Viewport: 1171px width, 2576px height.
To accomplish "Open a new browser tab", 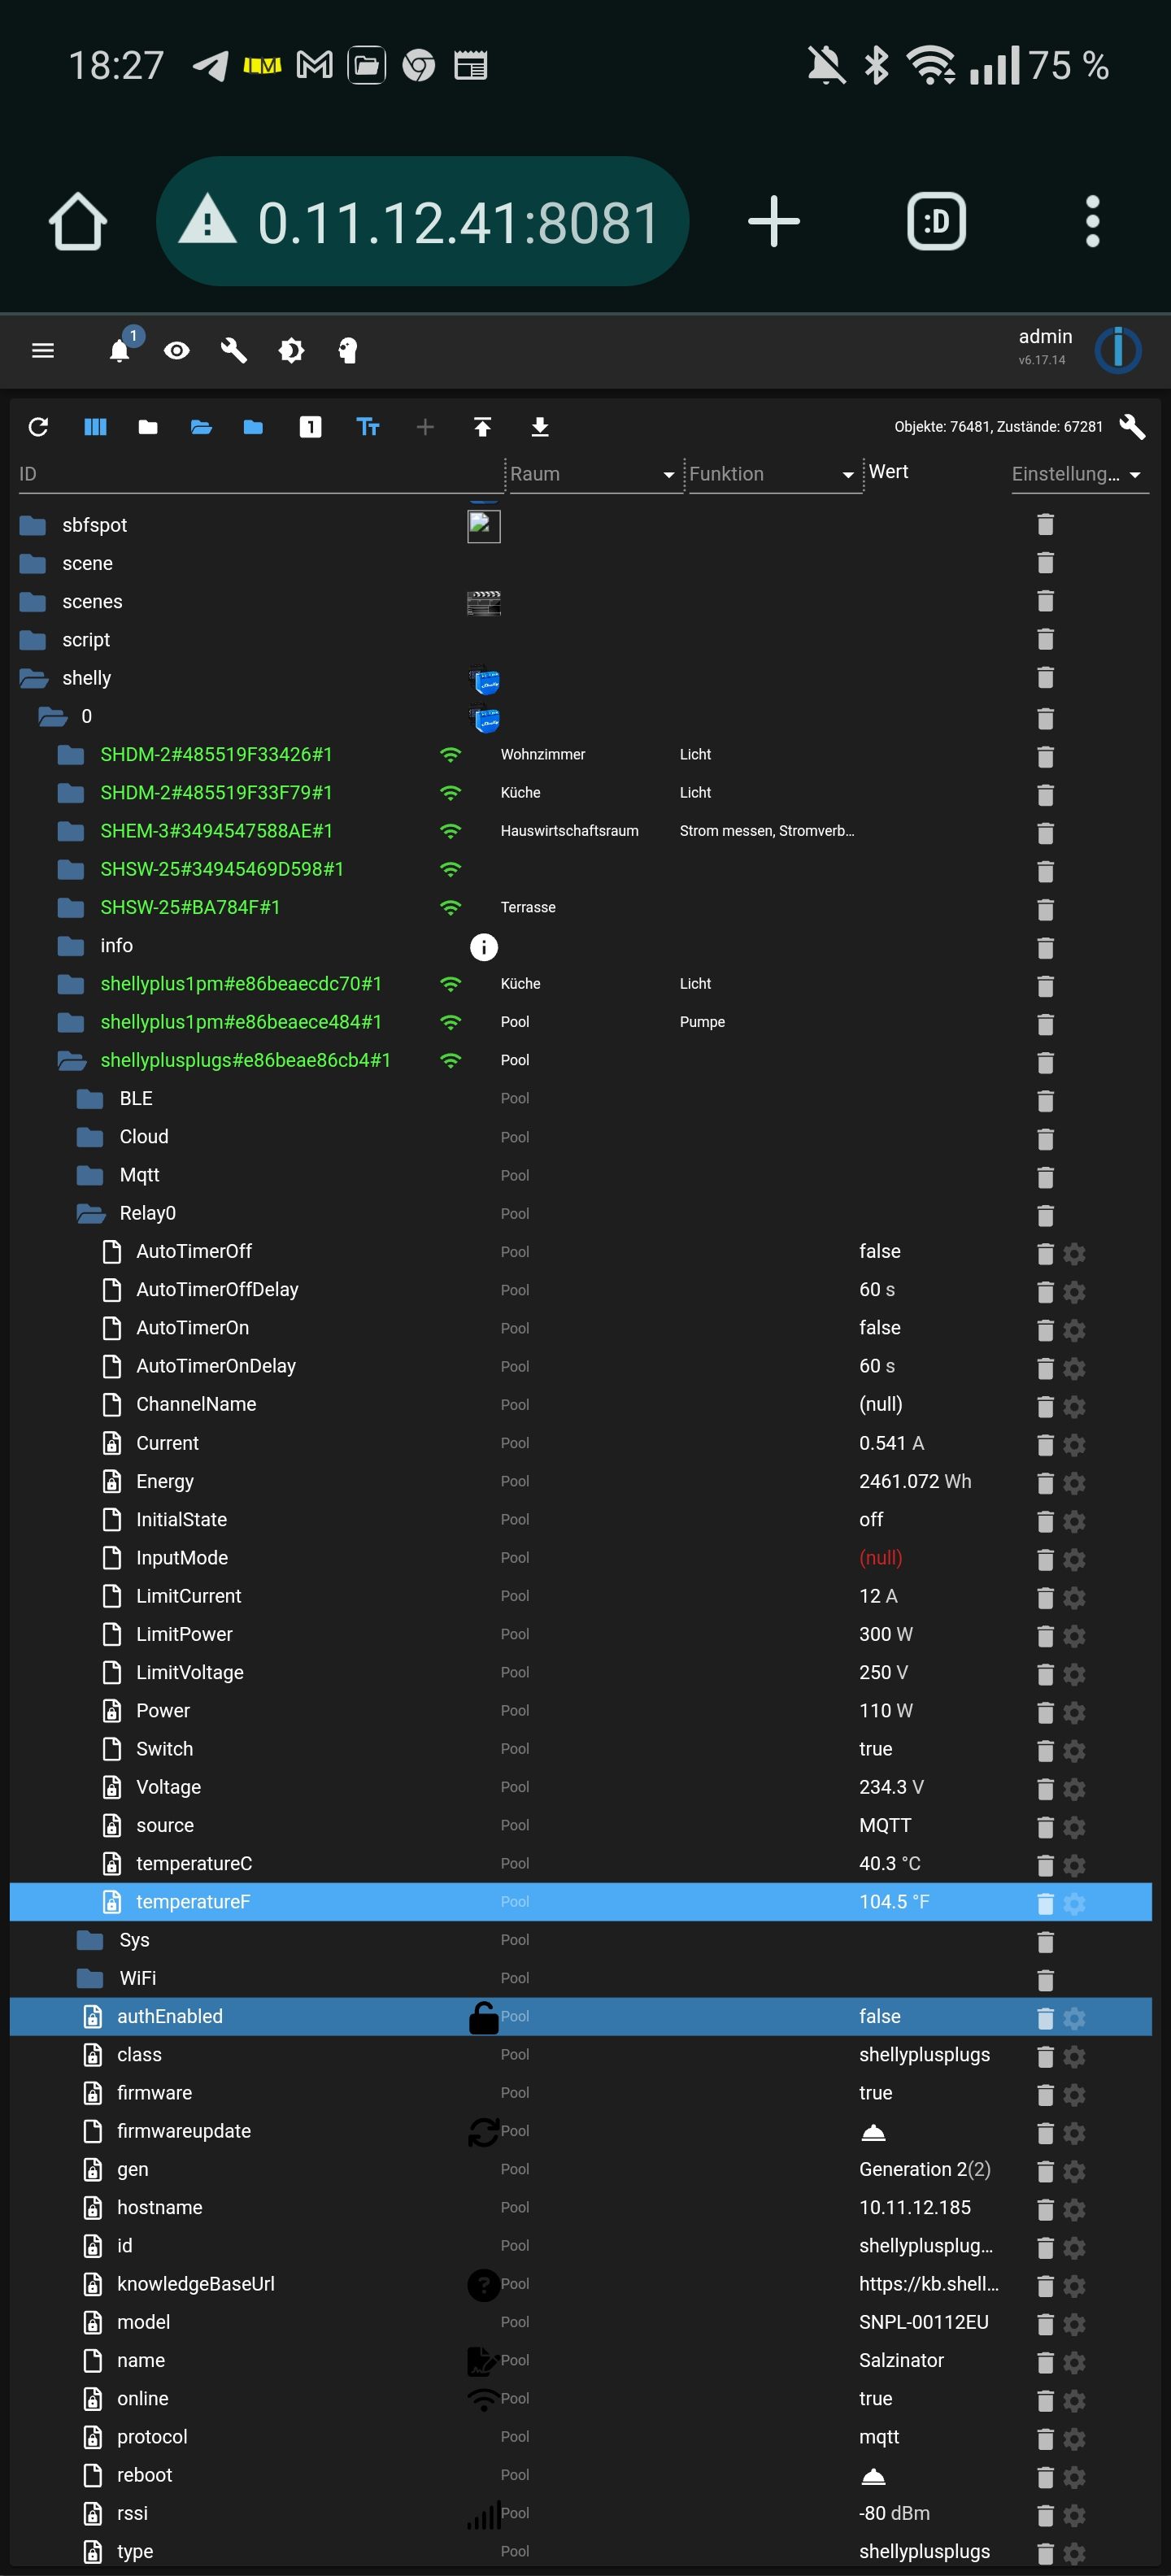I will [x=774, y=221].
